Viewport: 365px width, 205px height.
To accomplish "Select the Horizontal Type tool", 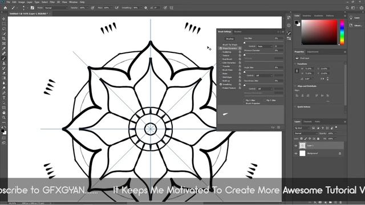I will [x=4, y=98].
